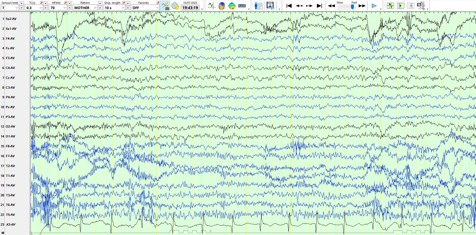This screenshot has width=476, height=235.
Task: Decrease sensitivity with the Sens down arrow
Action: point(22,8)
